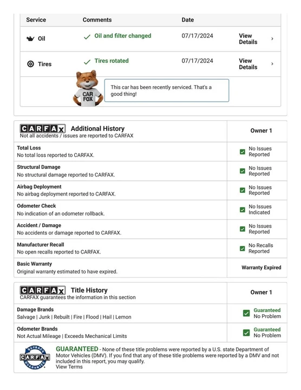Viewport: 301px width, 390px height.
Task: Select Owner 1 column in Title History
Action: (x=261, y=292)
